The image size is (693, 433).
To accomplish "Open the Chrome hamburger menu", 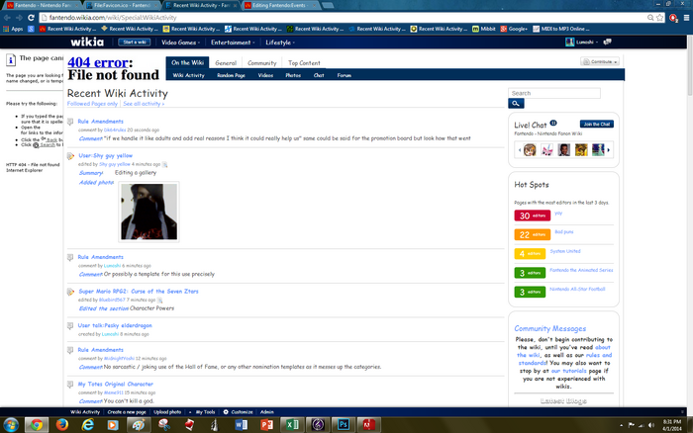I will click(686, 18).
